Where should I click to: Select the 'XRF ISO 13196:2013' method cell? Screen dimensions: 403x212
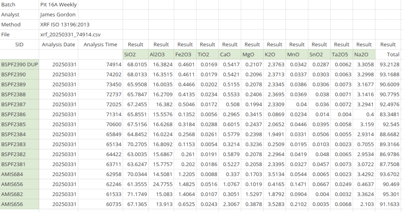pos(58,25)
